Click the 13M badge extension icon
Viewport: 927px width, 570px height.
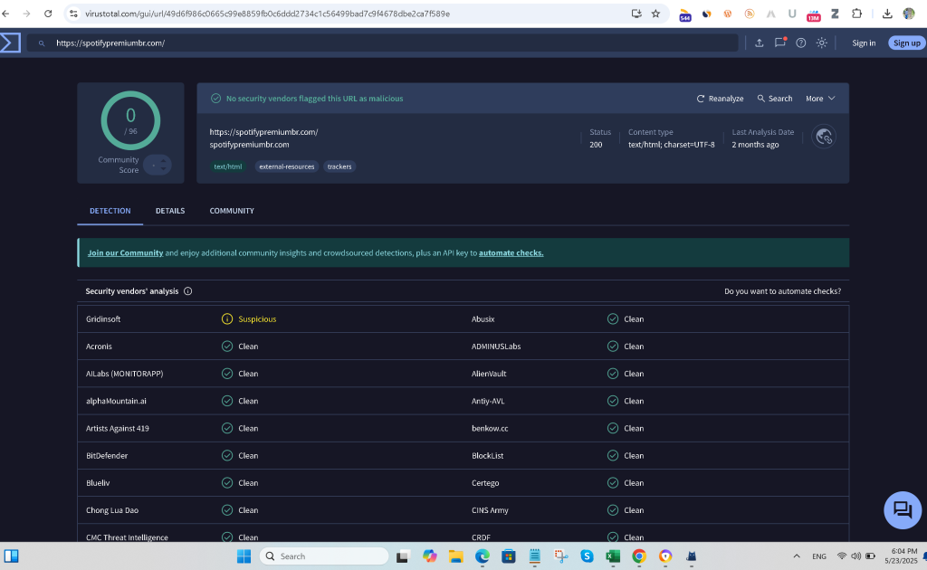point(814,14)
